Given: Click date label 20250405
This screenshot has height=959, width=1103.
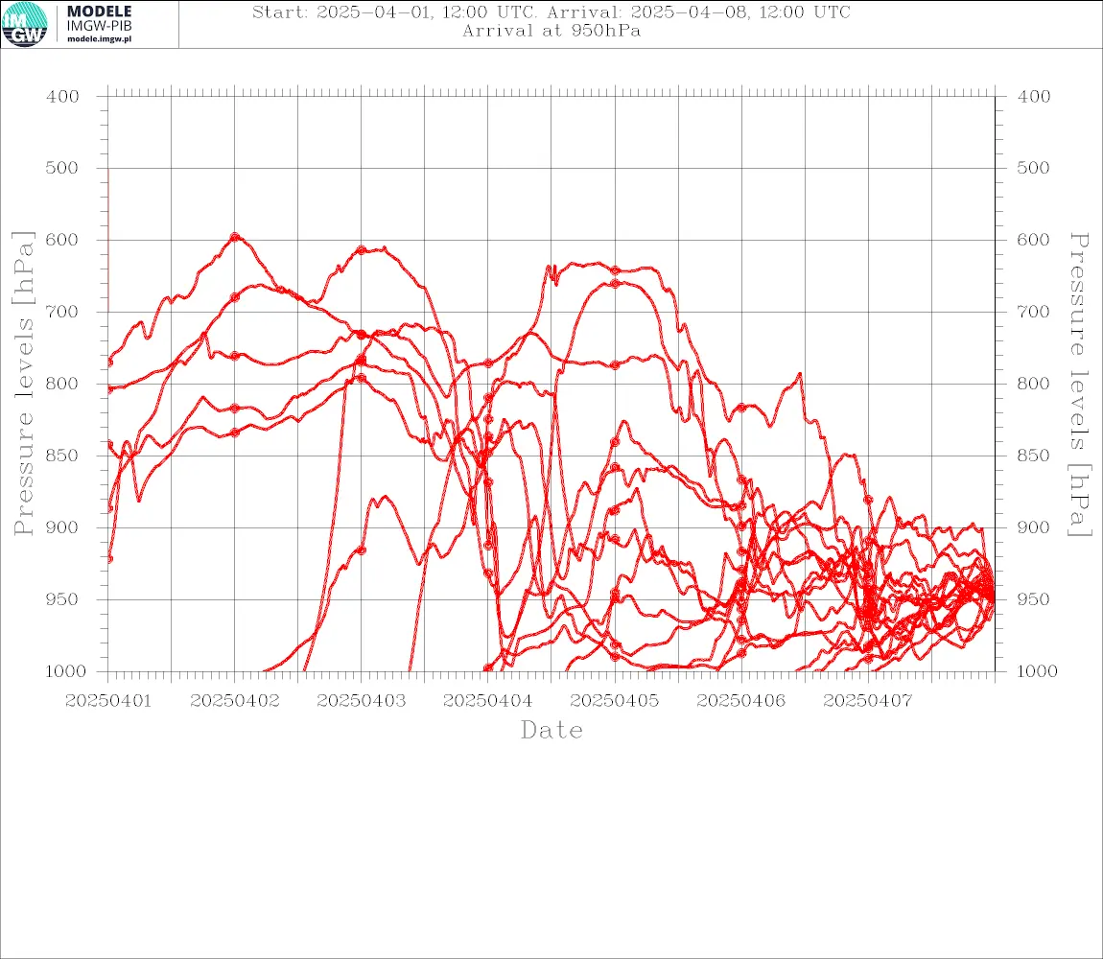Looking at the screenshot, I should point(614,701).
